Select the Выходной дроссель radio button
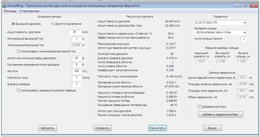 tap(13, 24)
